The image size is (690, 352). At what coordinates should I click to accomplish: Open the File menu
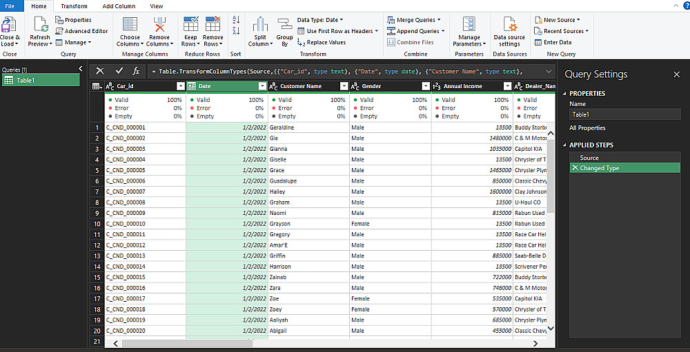[x=10, y=6]
